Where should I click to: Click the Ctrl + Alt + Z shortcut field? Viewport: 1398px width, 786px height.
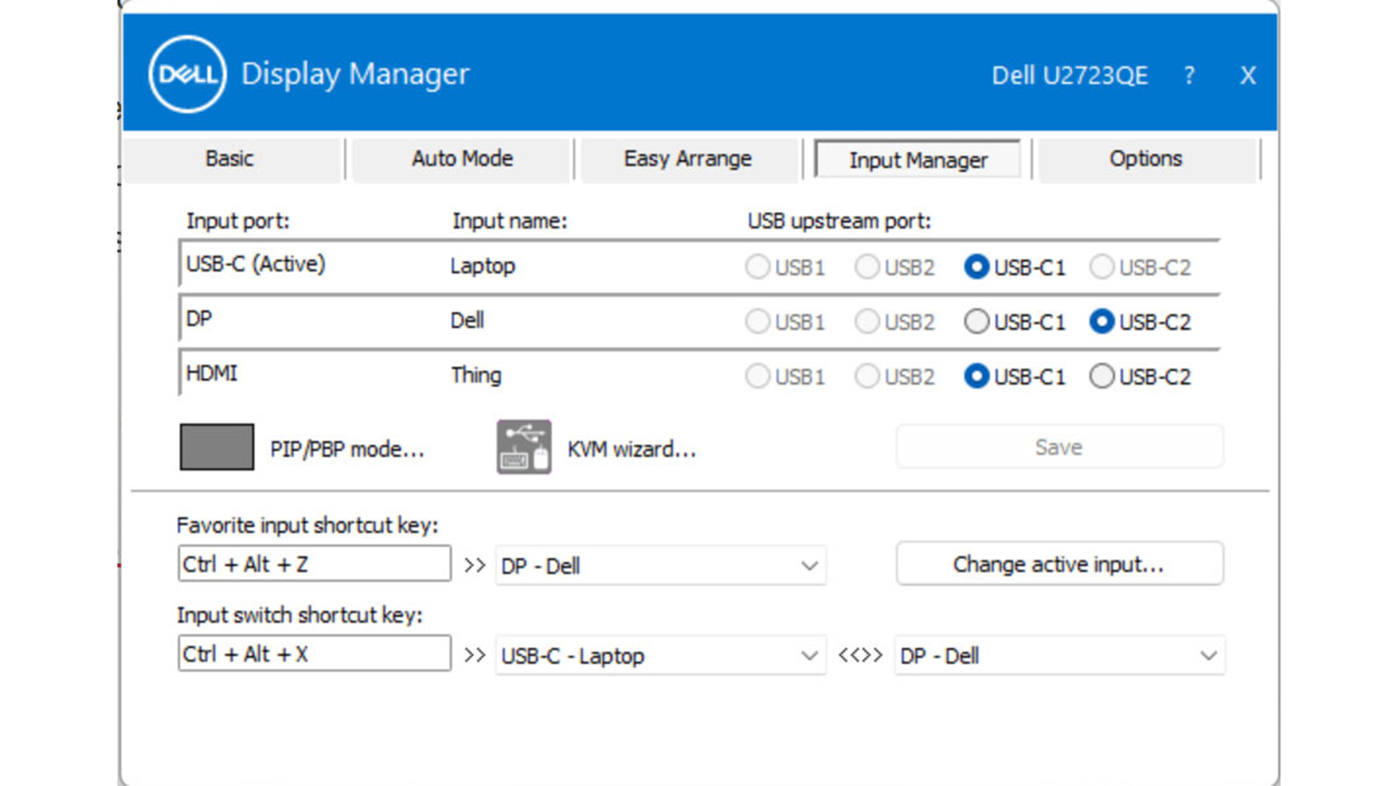pos(315,564)
